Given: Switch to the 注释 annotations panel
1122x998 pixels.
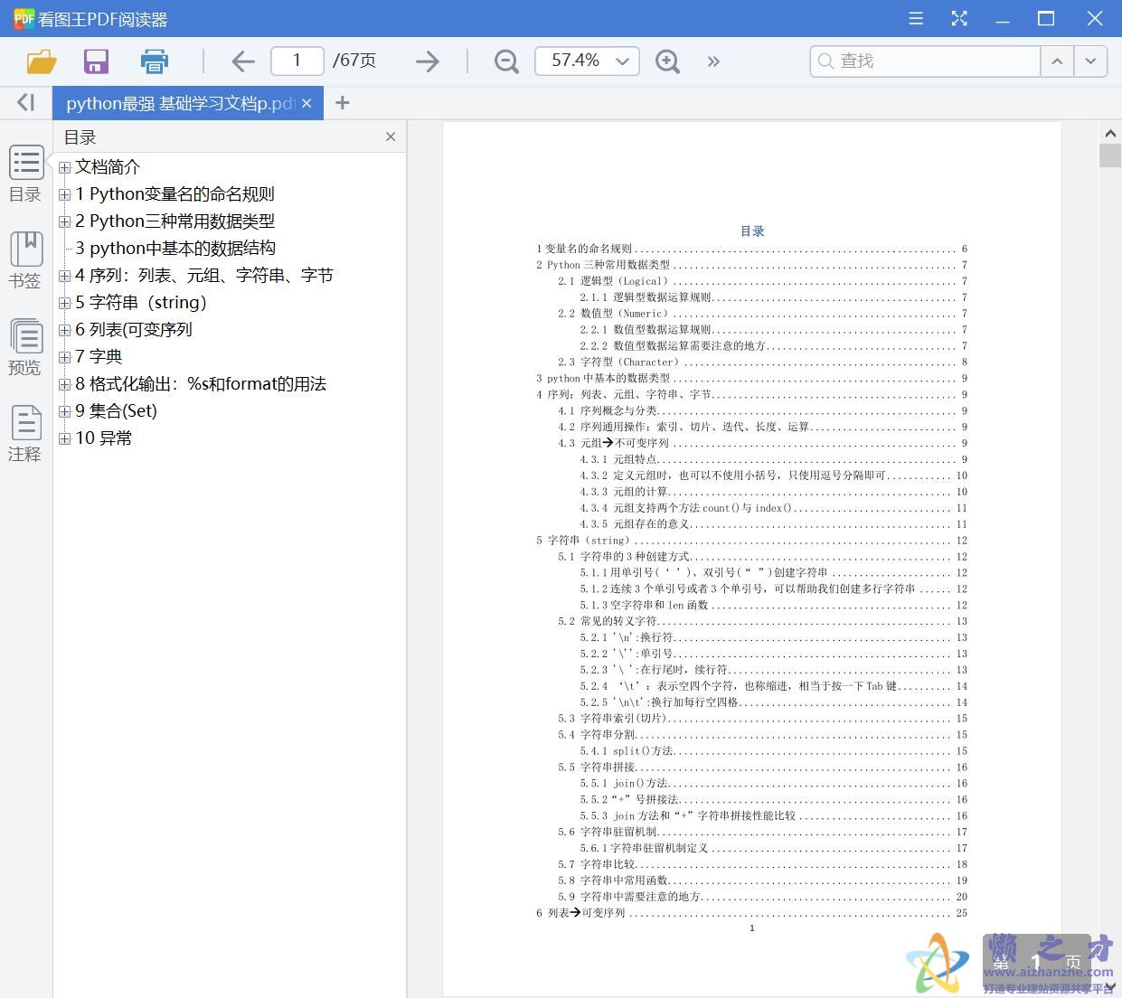Looking at the screenshot, I should click(x=25, y=431).
